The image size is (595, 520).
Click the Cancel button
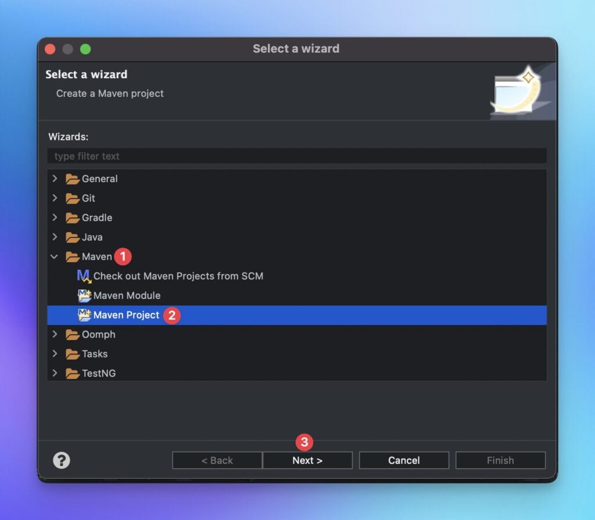(404, 460)
